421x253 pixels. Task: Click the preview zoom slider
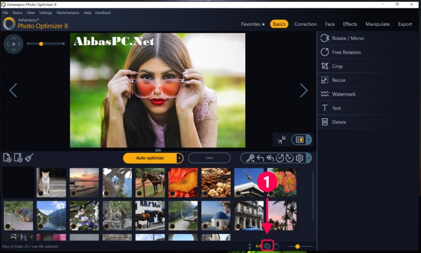click(x=45, y=43)
